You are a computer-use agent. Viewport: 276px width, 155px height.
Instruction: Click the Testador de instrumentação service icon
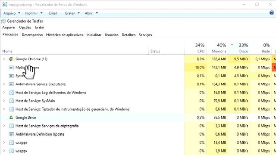(x=11, y=109)
